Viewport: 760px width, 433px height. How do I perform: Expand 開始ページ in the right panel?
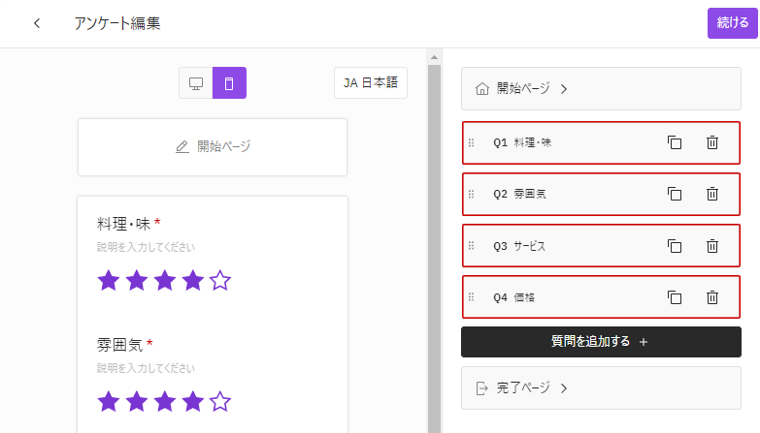pyautogui.click(x=601, y=89)
